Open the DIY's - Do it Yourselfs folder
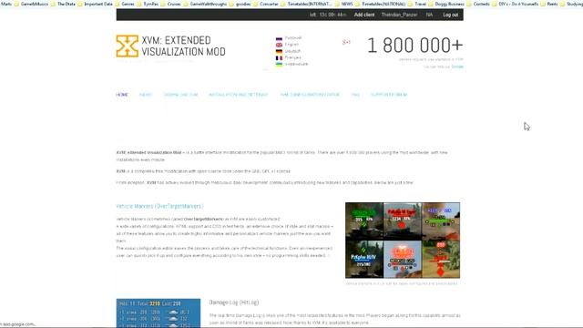 (x=515, y=4)
